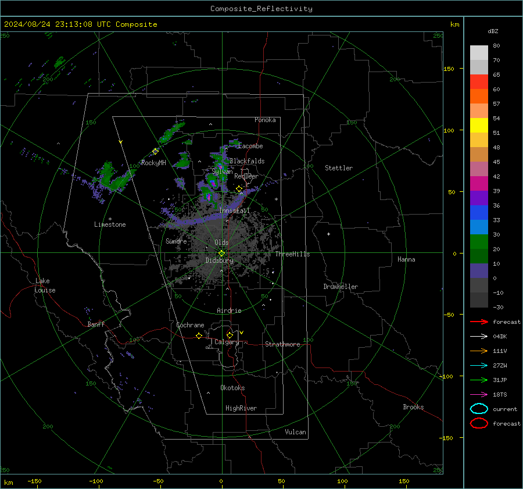The height and width of the screenshot is (489, 523).
Task: Click the dBZ heading above color scale
Action: coord(493,31)
